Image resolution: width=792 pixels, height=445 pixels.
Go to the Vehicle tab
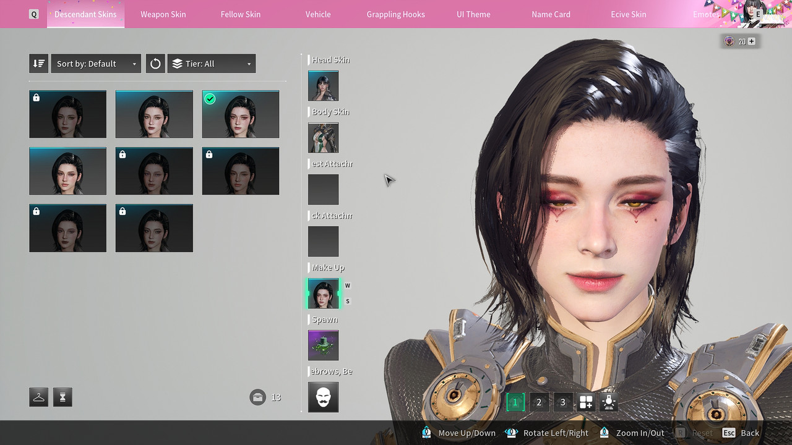pos(318,14)
